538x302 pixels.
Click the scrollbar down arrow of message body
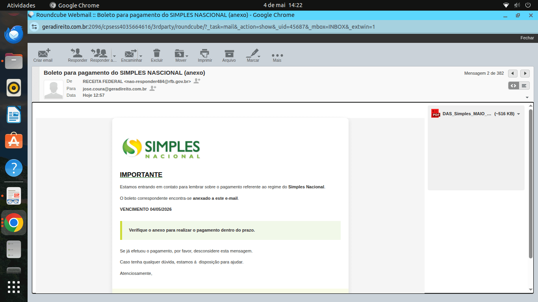(531, 289)
